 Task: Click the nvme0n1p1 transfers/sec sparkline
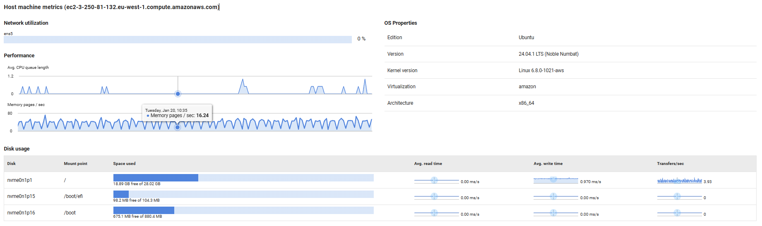tap(679, 181)
